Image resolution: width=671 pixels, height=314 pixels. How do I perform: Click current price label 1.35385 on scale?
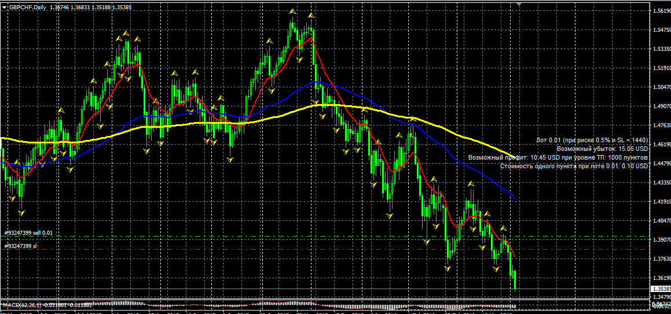(661, 289)
